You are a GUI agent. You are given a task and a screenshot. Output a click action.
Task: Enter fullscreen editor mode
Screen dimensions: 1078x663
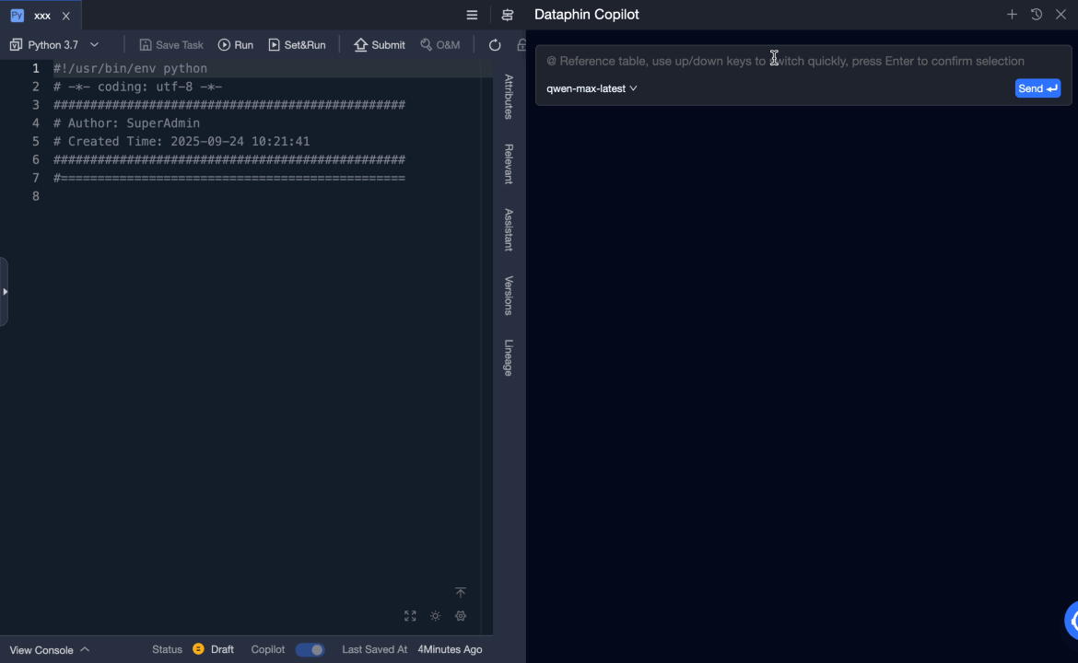pyautogui.click(x=410, y=616)
